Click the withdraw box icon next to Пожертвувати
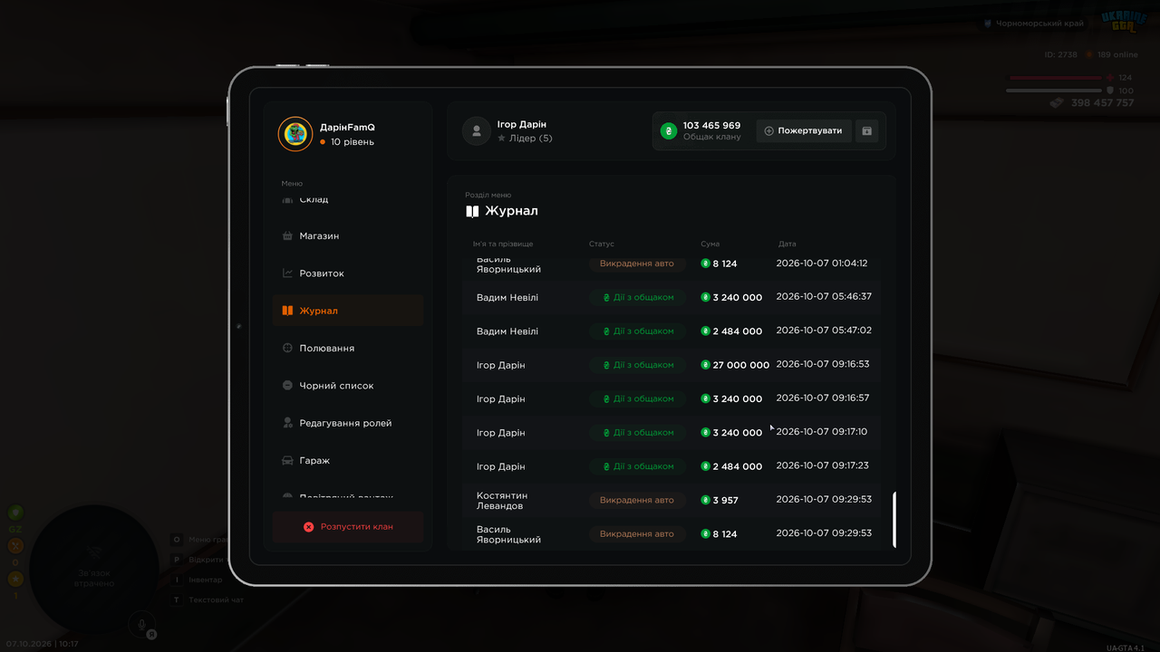This screenshot has width=1160, height=652. pyautogui.click(x=866, y=130)
